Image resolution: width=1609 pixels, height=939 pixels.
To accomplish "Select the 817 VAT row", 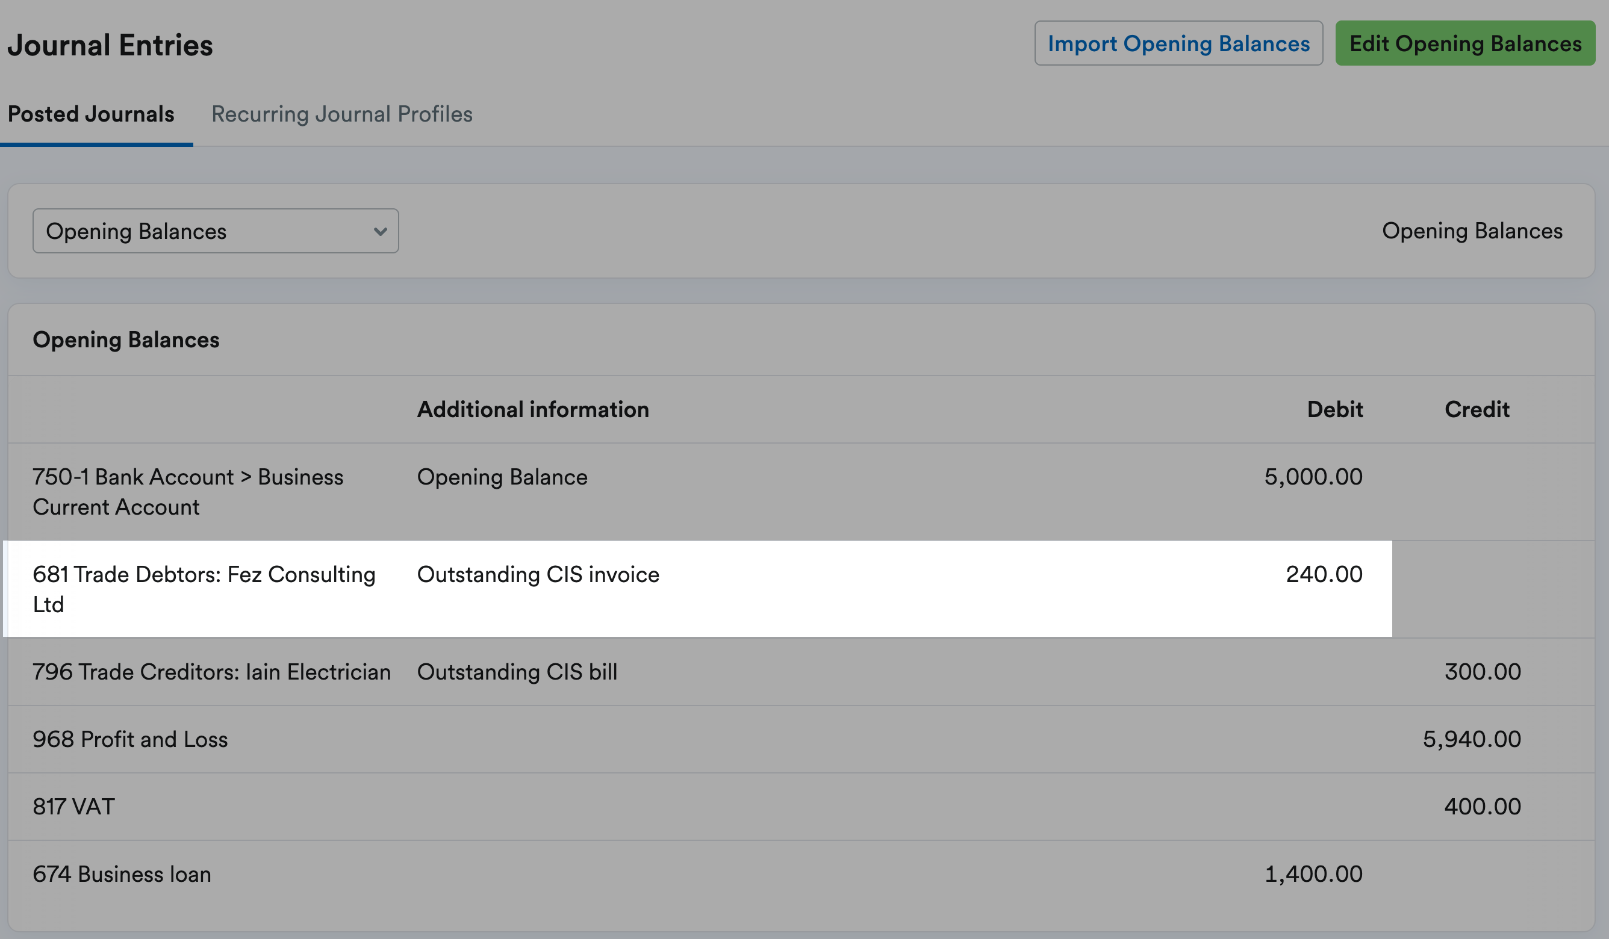I will click(74, 807).
